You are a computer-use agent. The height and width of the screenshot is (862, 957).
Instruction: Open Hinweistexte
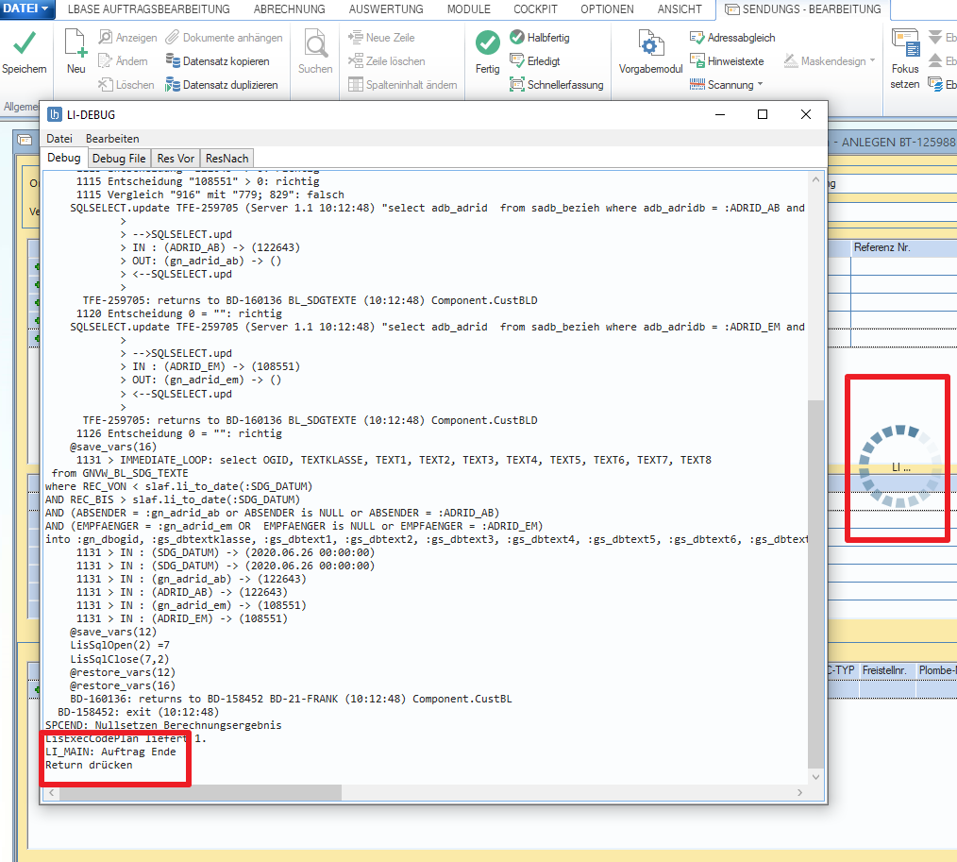tap(727, 61)
